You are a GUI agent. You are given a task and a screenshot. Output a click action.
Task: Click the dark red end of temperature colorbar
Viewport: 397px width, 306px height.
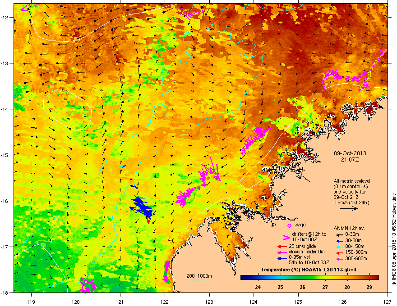[x=376, y=278]
